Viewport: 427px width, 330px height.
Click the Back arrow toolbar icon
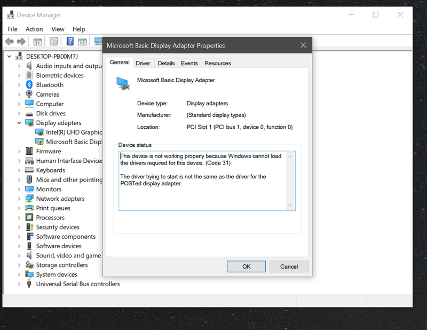[9, 42]
